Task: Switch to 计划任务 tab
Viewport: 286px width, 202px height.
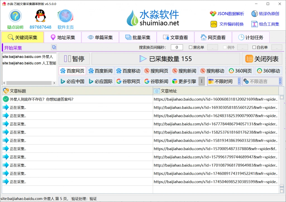Action: (251, 37)
